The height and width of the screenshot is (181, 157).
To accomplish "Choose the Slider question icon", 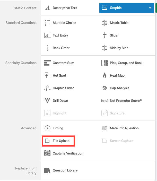I will pos(104,35).
